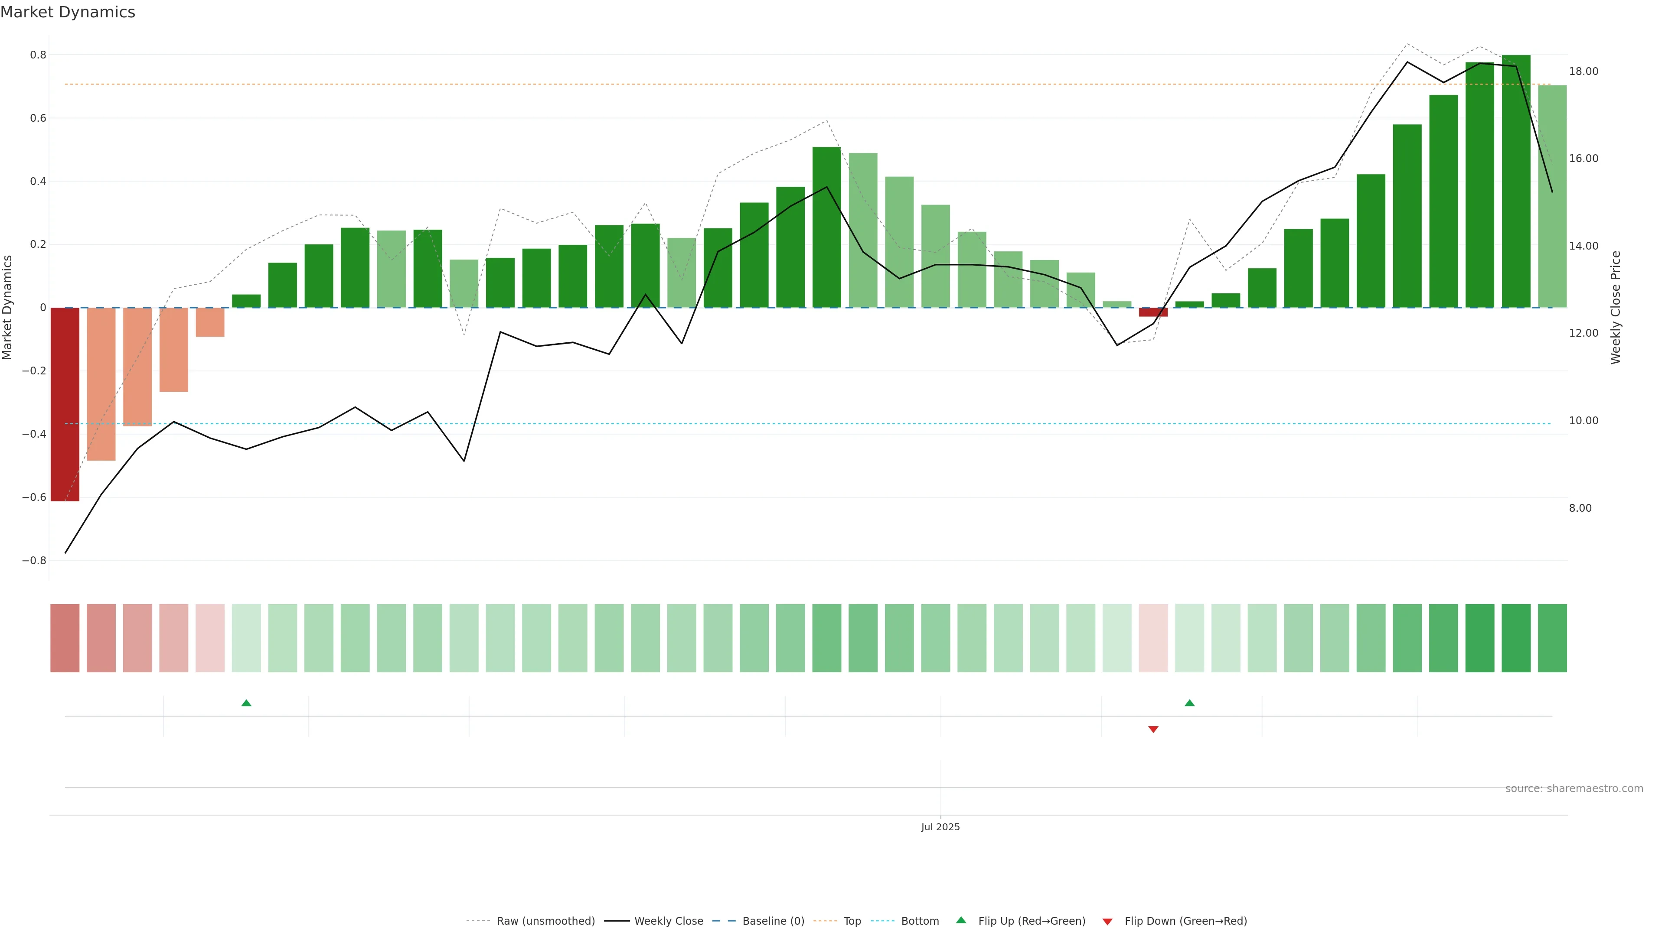The height and width of the screenshot is (936, 1665).
Task: Click the pale pink heatmap cell among greens
Action: pos(1153,638)
